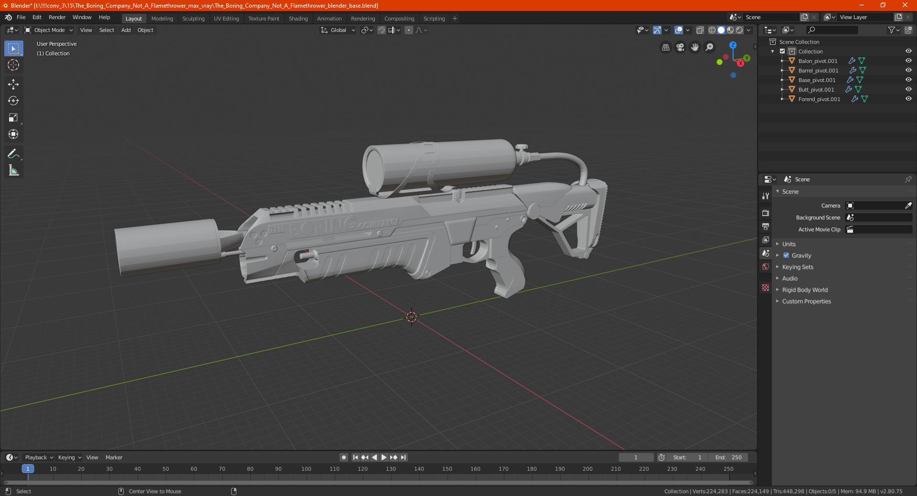The height and width of the screenshot is (496, 917).
Task: Play the animation in reverse
Action: [x=374, y=457]
